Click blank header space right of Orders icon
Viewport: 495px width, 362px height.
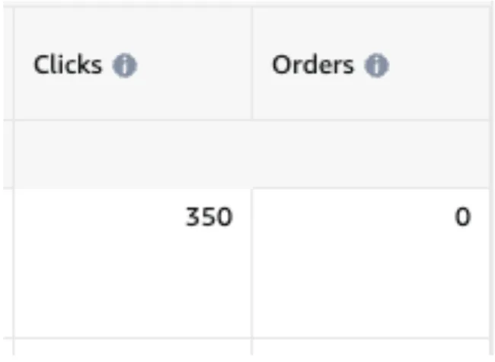439,66
